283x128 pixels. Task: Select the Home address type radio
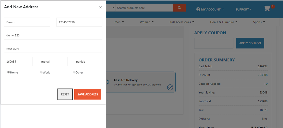point(8,72)
